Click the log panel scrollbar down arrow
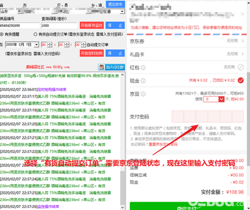 coord(122,207)
